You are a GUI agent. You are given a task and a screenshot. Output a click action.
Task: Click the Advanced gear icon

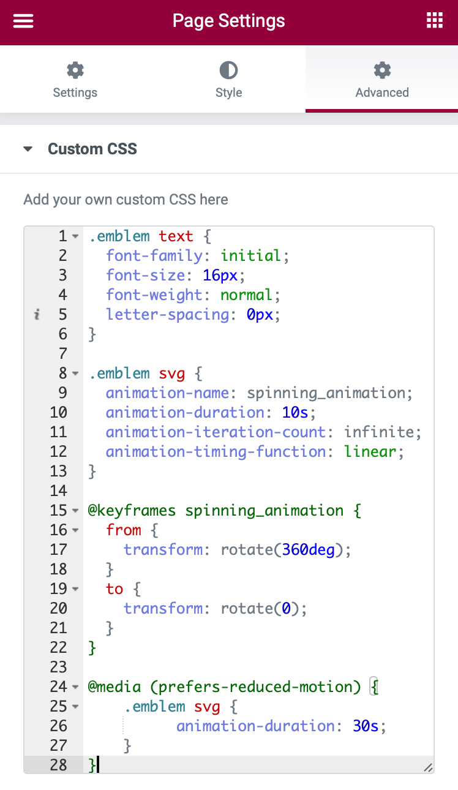click(x=382, y=70)
